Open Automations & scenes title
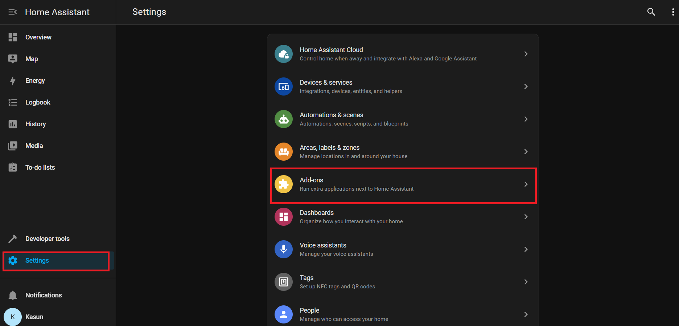The width and height of the screenshot is (679, 326). pyautogui.click(x=332, y=115)
